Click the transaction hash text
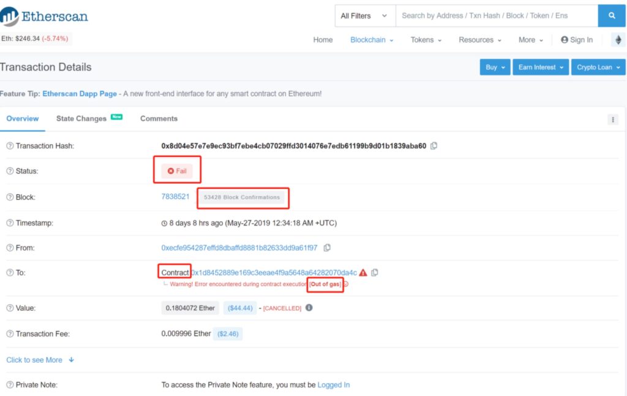The height and width of the screenshot is (396, 627). point(293,146)
